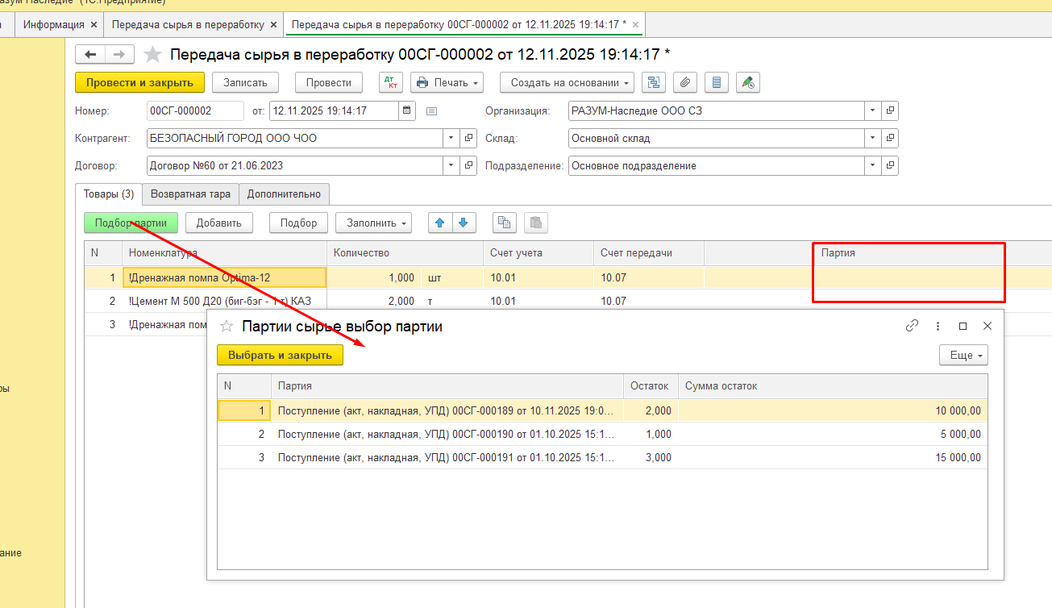Open the Заполнить dropdown
The height and width of the screenshot is (608, 1052).
(373, 223)
